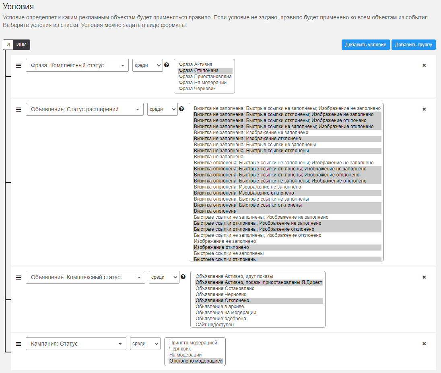Click drag handle of Кампания: Статус row
Image resolution: width=441 pixels, height=373 pixels.
19,344
